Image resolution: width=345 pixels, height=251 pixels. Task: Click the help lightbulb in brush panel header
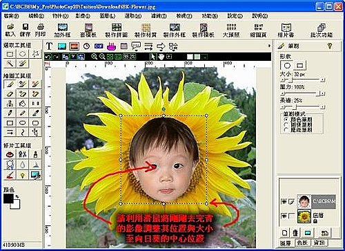pyautogui.click(x=330, y=46)
